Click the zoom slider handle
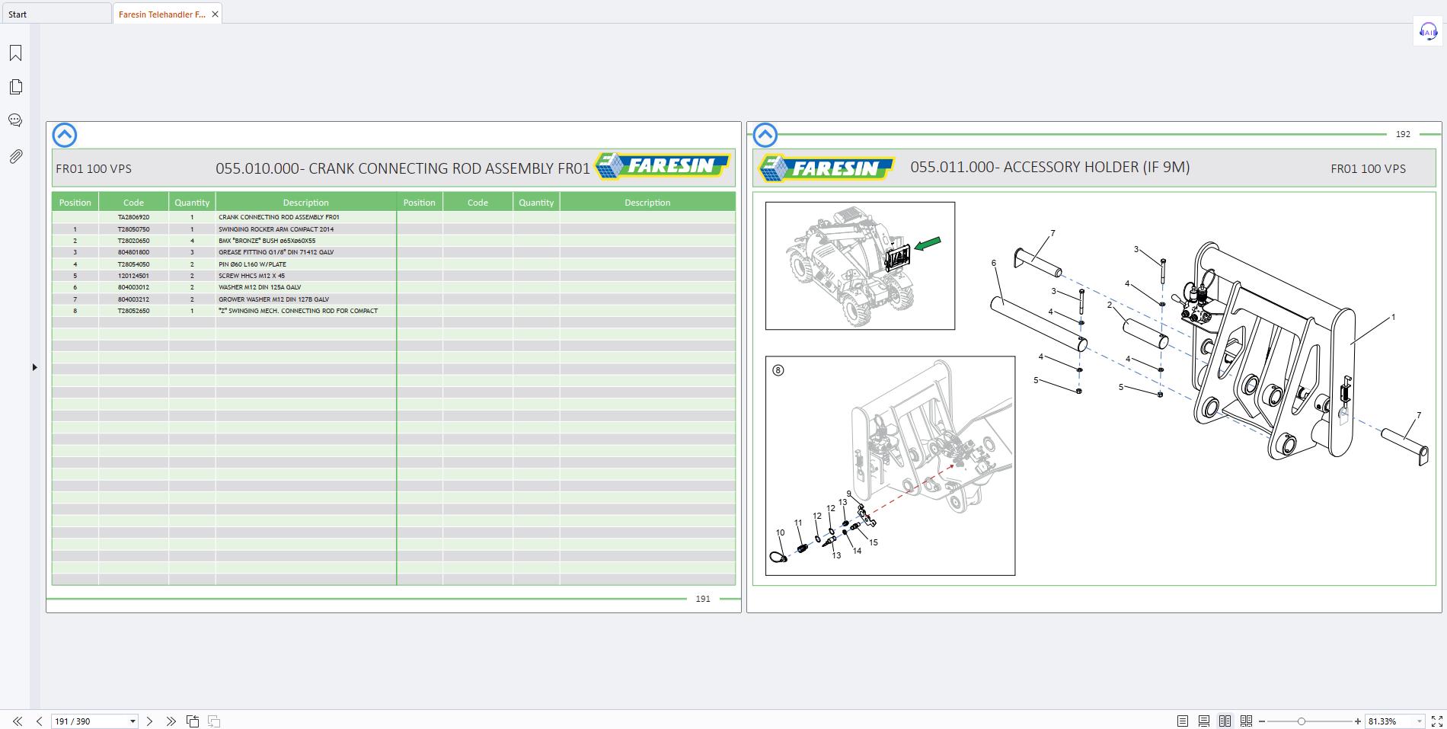Viewport: 1447px width, 729px height. click(1302, 721)
